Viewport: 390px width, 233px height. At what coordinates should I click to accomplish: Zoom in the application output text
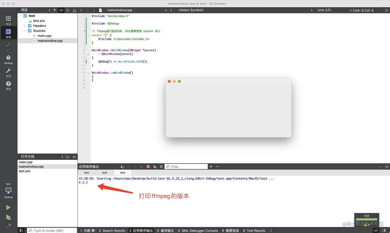tap(211, 167)
